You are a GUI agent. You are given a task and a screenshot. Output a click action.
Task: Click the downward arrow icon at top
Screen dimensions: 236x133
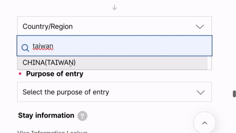[x=115, y=8]
